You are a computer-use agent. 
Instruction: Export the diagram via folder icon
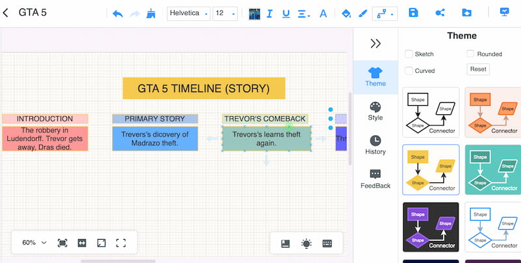(466, 12)
